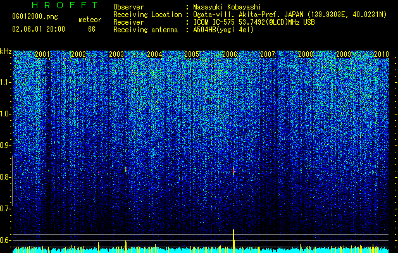Click the 2007 time marker
The image size is (398, 253).
[x=268, y=54]
